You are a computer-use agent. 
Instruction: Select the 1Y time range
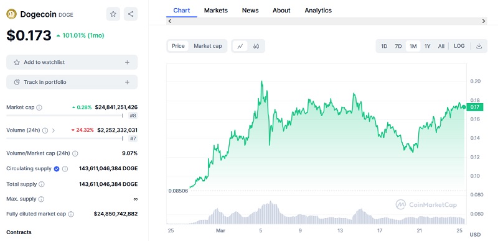[x=427, y=47]
